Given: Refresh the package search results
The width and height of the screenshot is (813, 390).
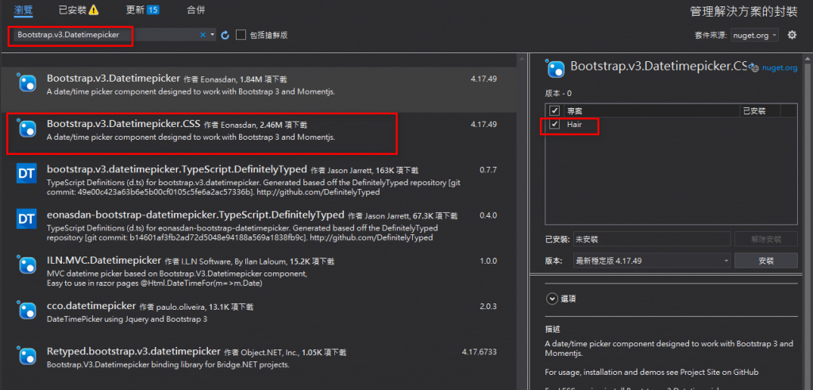Looking at the screenshot, I should click(x=225, y=35).
